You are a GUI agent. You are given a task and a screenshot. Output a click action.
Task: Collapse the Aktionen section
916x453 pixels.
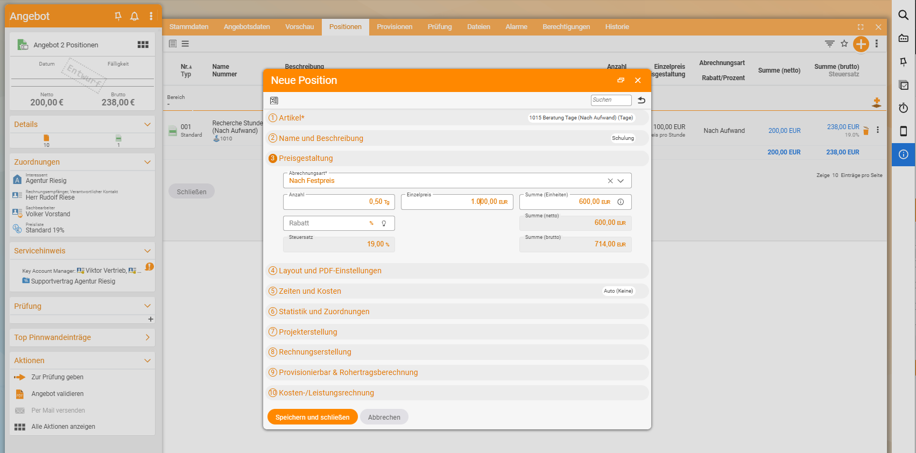click(x=147, y=360)
